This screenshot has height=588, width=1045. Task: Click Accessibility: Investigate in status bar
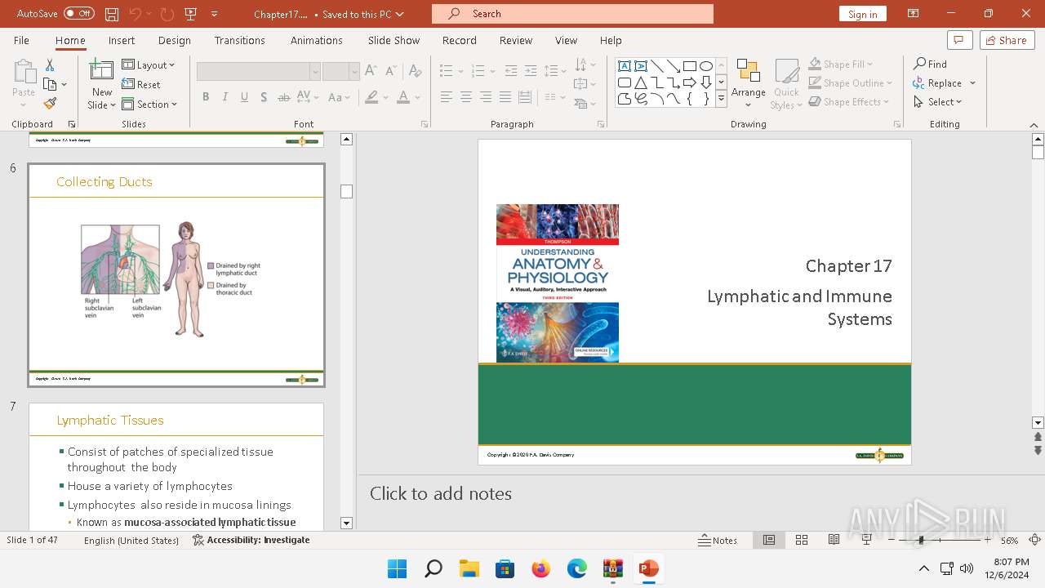(251, 540)
